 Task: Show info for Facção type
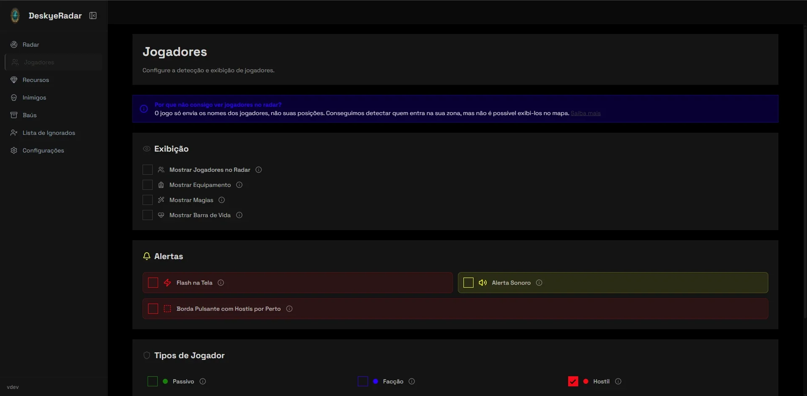coord(412,381)
